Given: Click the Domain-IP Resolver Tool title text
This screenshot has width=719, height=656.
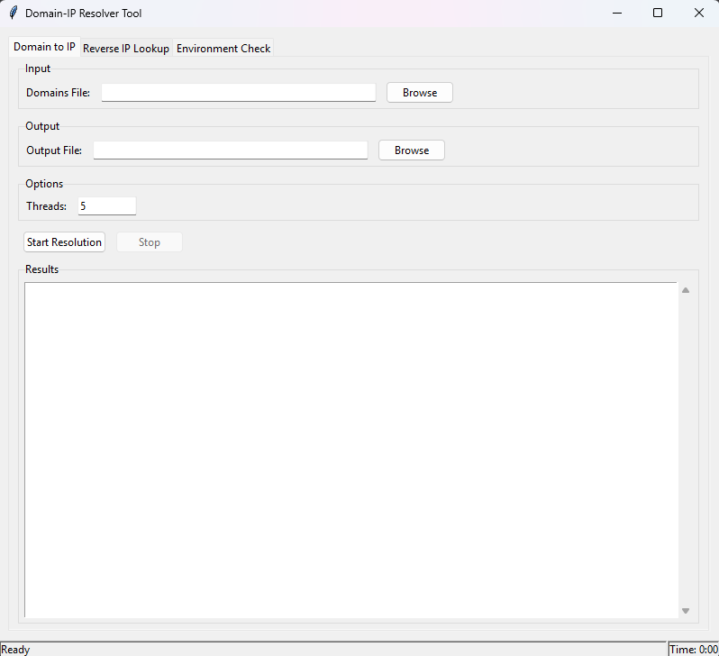Looking at the screenshot, I should (84, 14).
